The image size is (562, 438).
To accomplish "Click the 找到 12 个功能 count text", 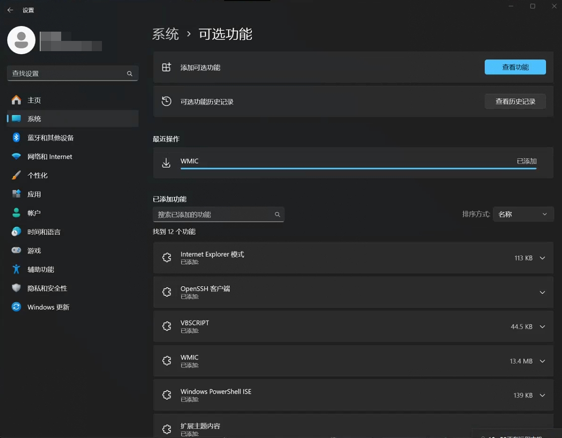I will 174,232.
